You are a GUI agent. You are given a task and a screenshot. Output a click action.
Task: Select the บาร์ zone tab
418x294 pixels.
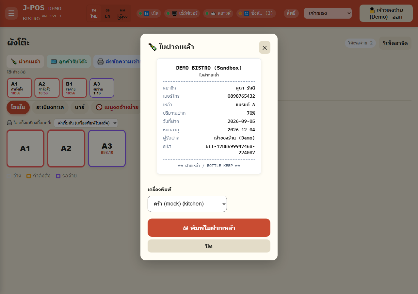pyautogui.click(x=79, y=107)
